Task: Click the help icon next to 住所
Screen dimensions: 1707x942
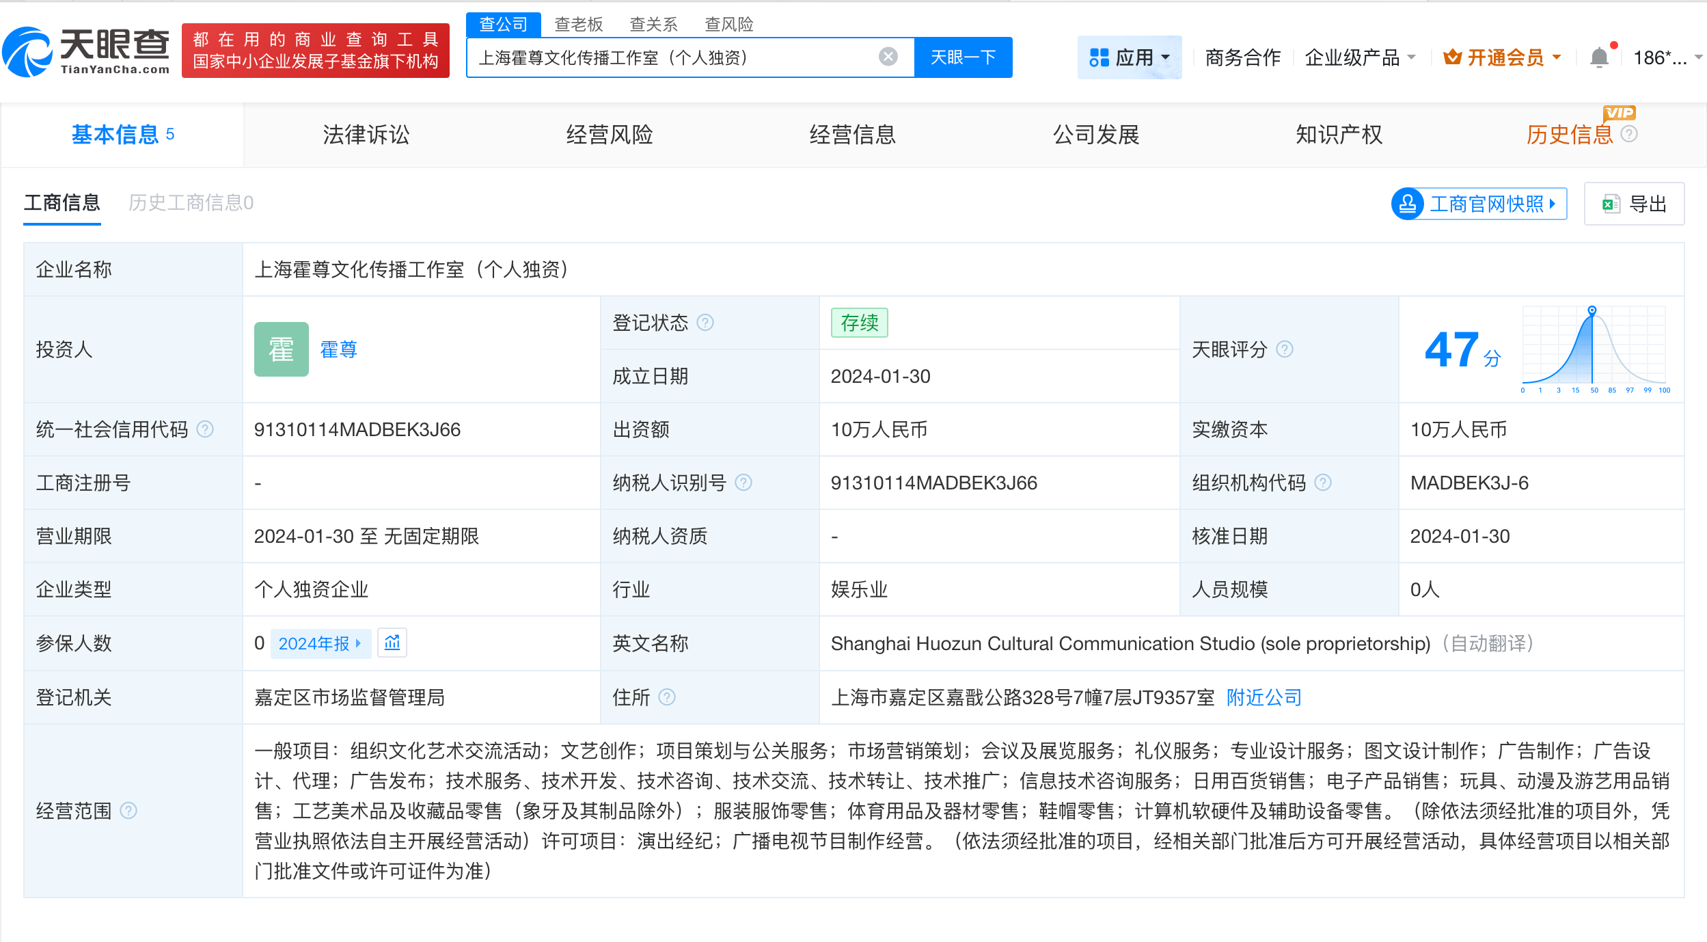Action: pyautogui.click(x=667, y=697)
